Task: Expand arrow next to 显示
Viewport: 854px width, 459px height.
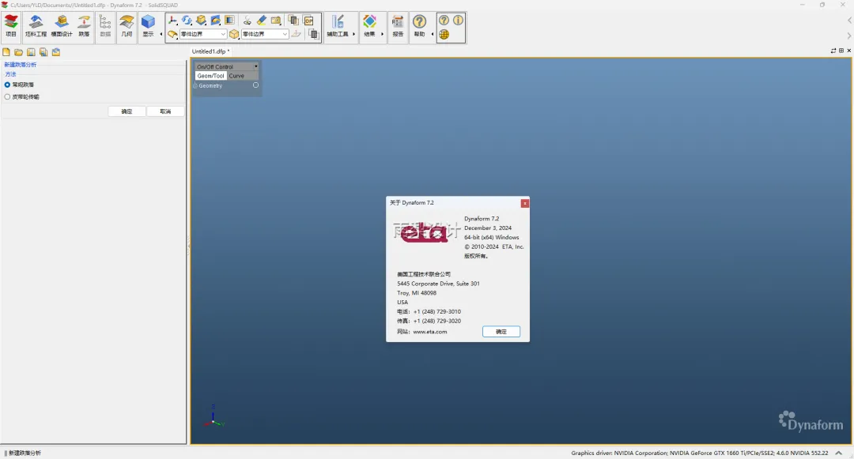Action: click(x=161, y=34)
